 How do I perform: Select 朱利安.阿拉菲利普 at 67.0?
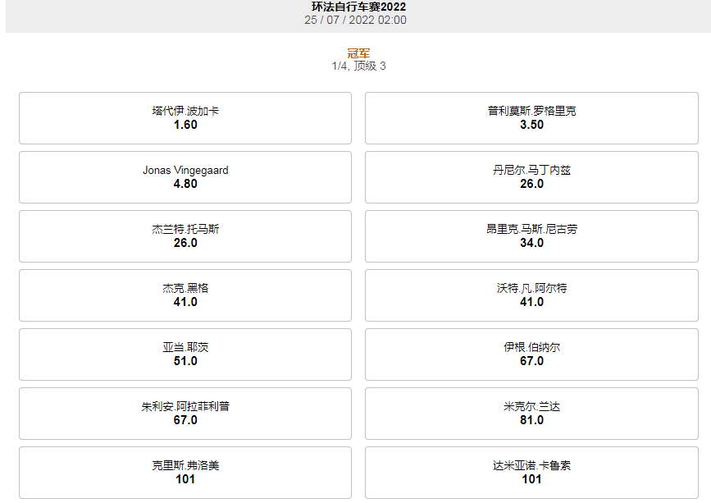tap(185, 414)
